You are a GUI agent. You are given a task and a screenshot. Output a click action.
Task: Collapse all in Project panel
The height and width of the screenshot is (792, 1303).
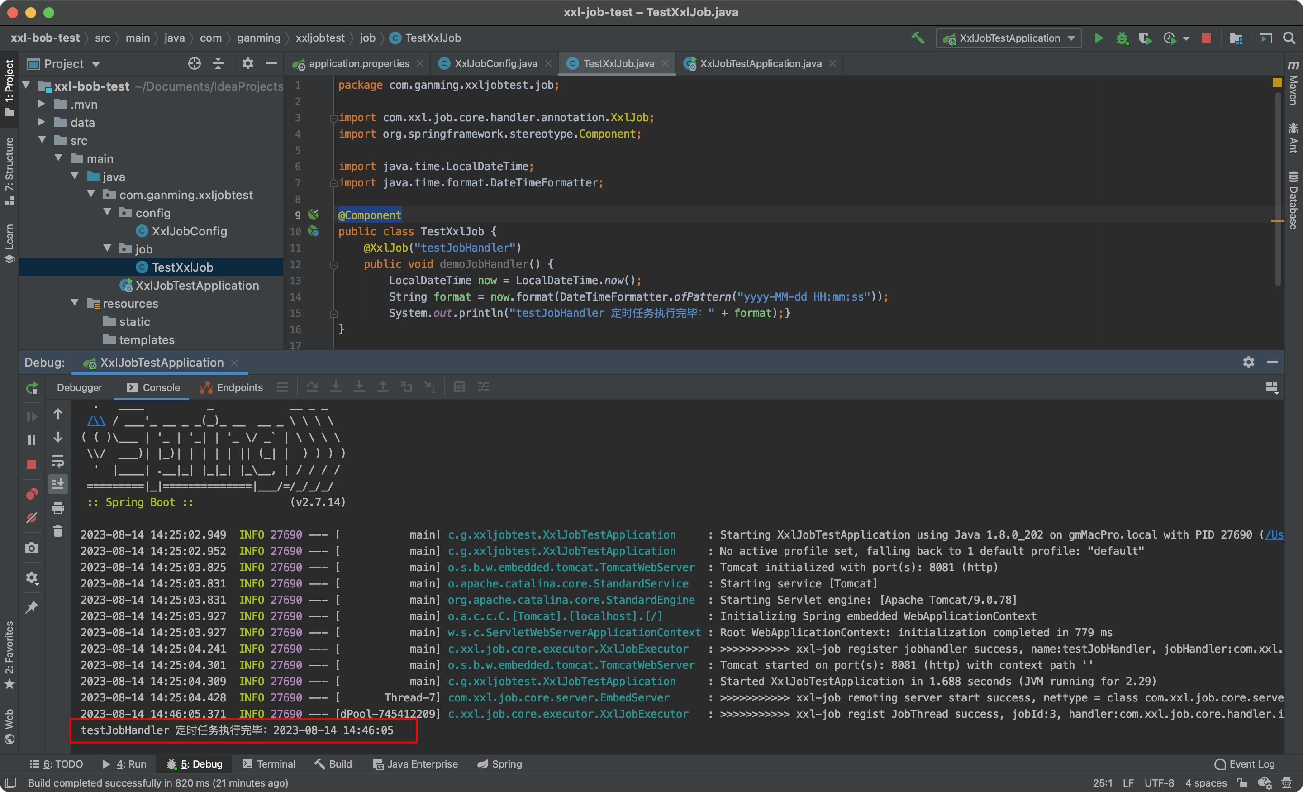point(218,63)
